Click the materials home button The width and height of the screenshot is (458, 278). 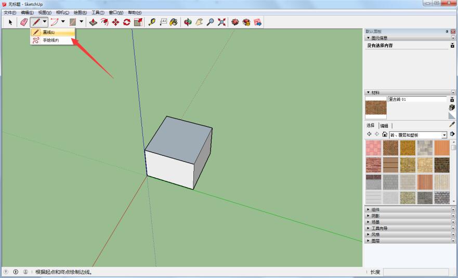point(384,135)
